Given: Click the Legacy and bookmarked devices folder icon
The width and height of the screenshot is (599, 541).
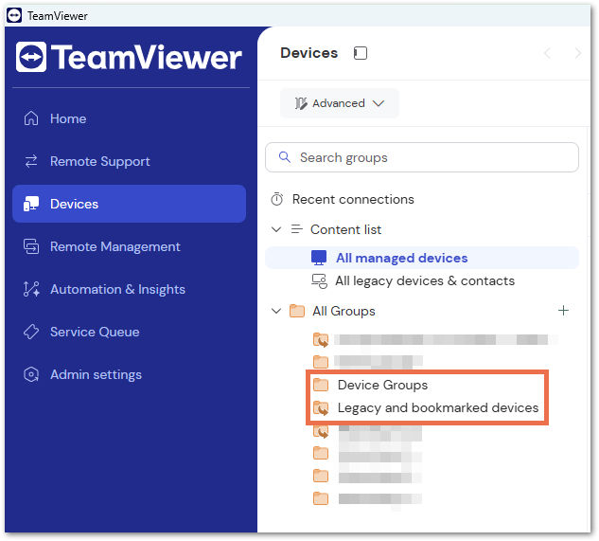Looking at the screenshot, I should (321, 407).
